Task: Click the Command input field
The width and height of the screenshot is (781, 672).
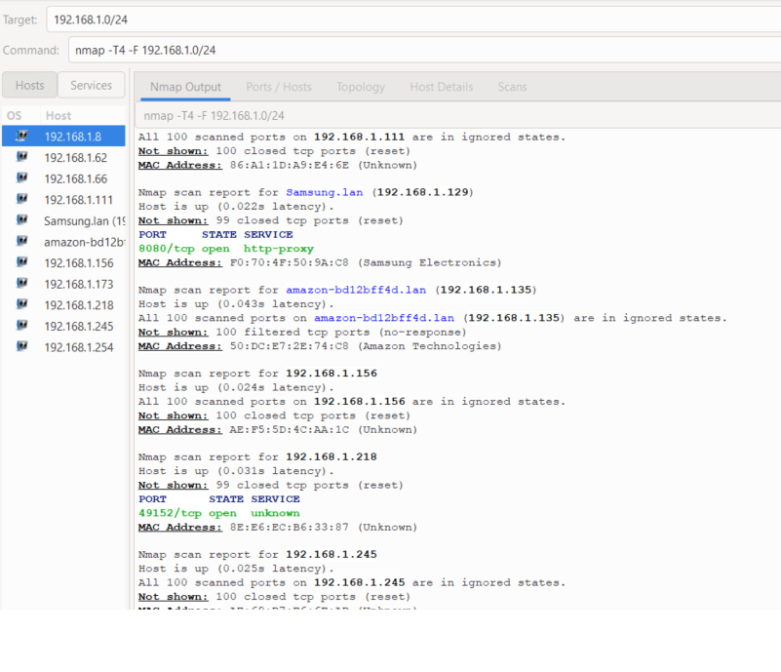Action: [x=424, y=50]
